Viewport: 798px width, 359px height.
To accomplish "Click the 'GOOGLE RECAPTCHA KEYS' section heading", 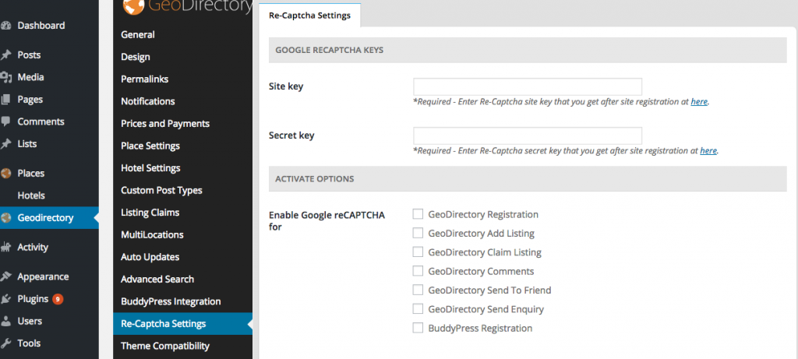I will (330, 51).
